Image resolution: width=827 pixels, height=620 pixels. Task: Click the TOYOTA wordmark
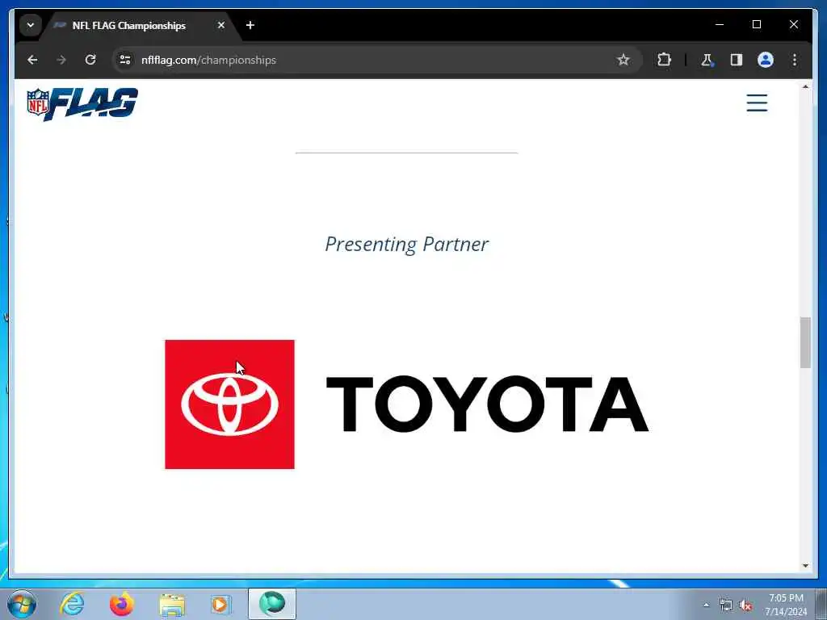487,404
